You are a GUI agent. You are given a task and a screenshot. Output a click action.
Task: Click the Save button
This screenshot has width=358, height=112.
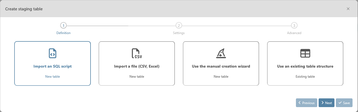pyautogui.click(x=344, y=103)
